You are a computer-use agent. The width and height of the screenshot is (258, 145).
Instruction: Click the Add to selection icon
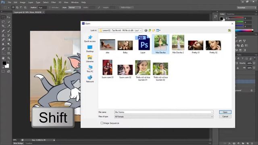(x=17, y=8)
